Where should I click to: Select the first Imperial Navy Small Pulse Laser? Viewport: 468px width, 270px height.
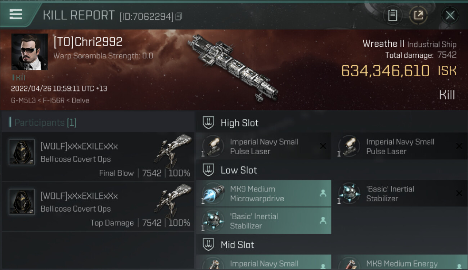(x=264, y=147)
